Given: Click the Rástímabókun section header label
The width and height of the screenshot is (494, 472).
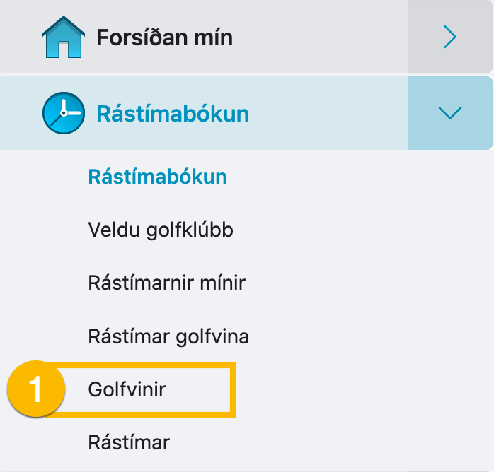Looking at the screenshot, I should [173, 114].
